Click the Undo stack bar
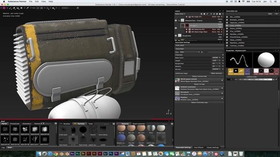Screen dimensions: 280x157 (199, 45)
